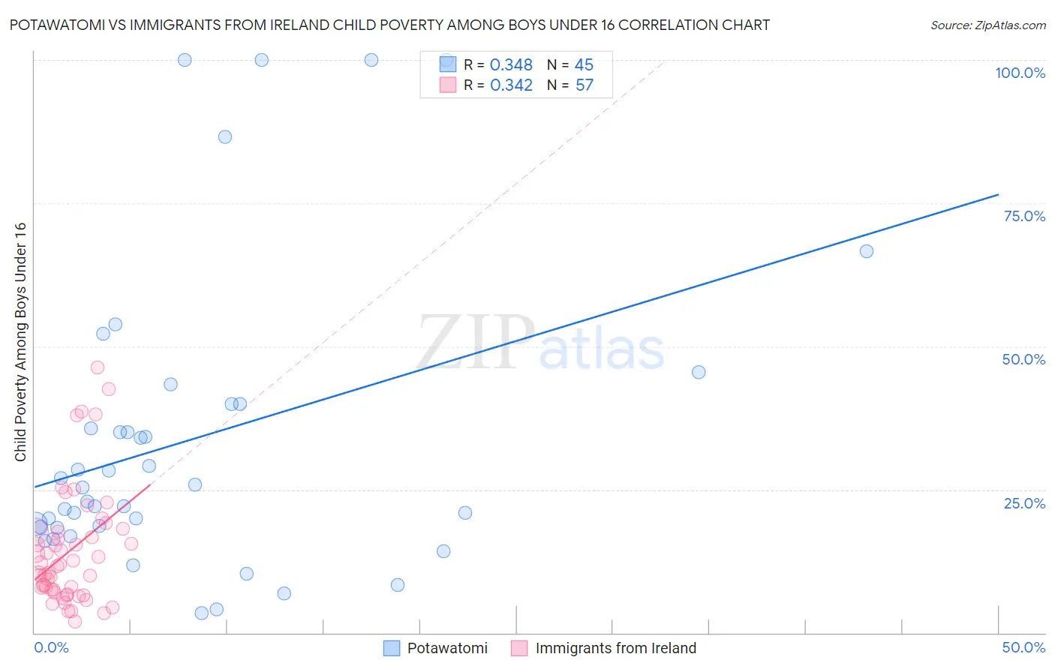
Task: Click the chart title text
Action: 389,25
